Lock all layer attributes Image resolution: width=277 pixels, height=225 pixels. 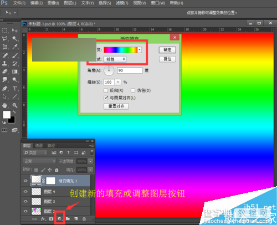[x=57, y=170]
